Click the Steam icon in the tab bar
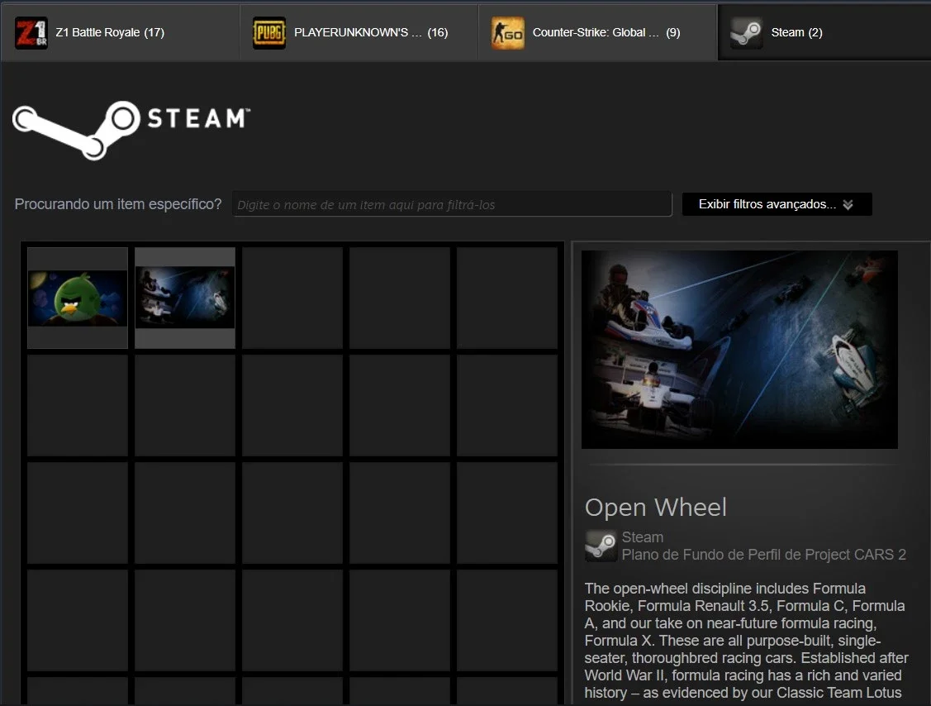Image resolution: width=931 pixels, height=706 pixels. tap(746, 33)
